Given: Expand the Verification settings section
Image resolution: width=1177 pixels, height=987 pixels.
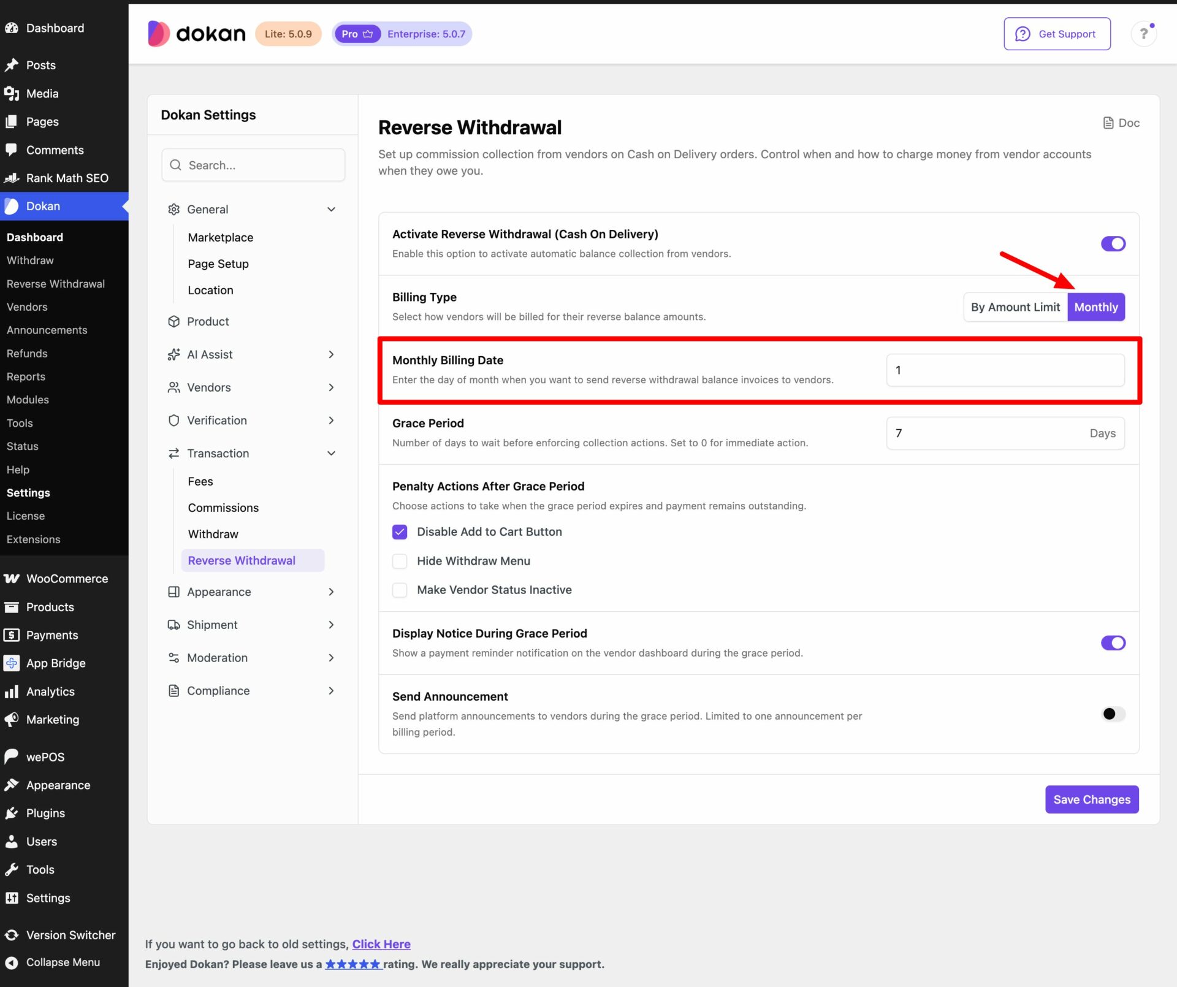Looking at the screenshot, I should click(x=332, y=421).
